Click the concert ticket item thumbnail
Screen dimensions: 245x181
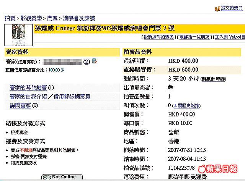point(18,35)
